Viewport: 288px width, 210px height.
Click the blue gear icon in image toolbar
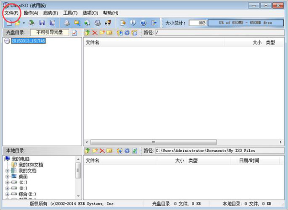[x=127, y=33]
